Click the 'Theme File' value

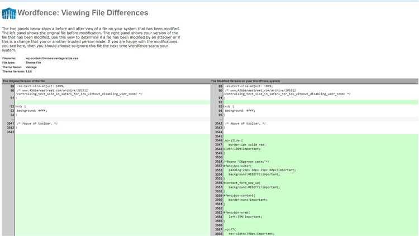(x=34, y=63)
